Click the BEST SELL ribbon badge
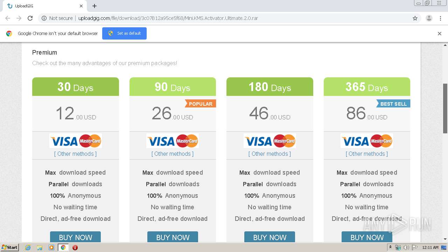 click(x=393, y=104)
